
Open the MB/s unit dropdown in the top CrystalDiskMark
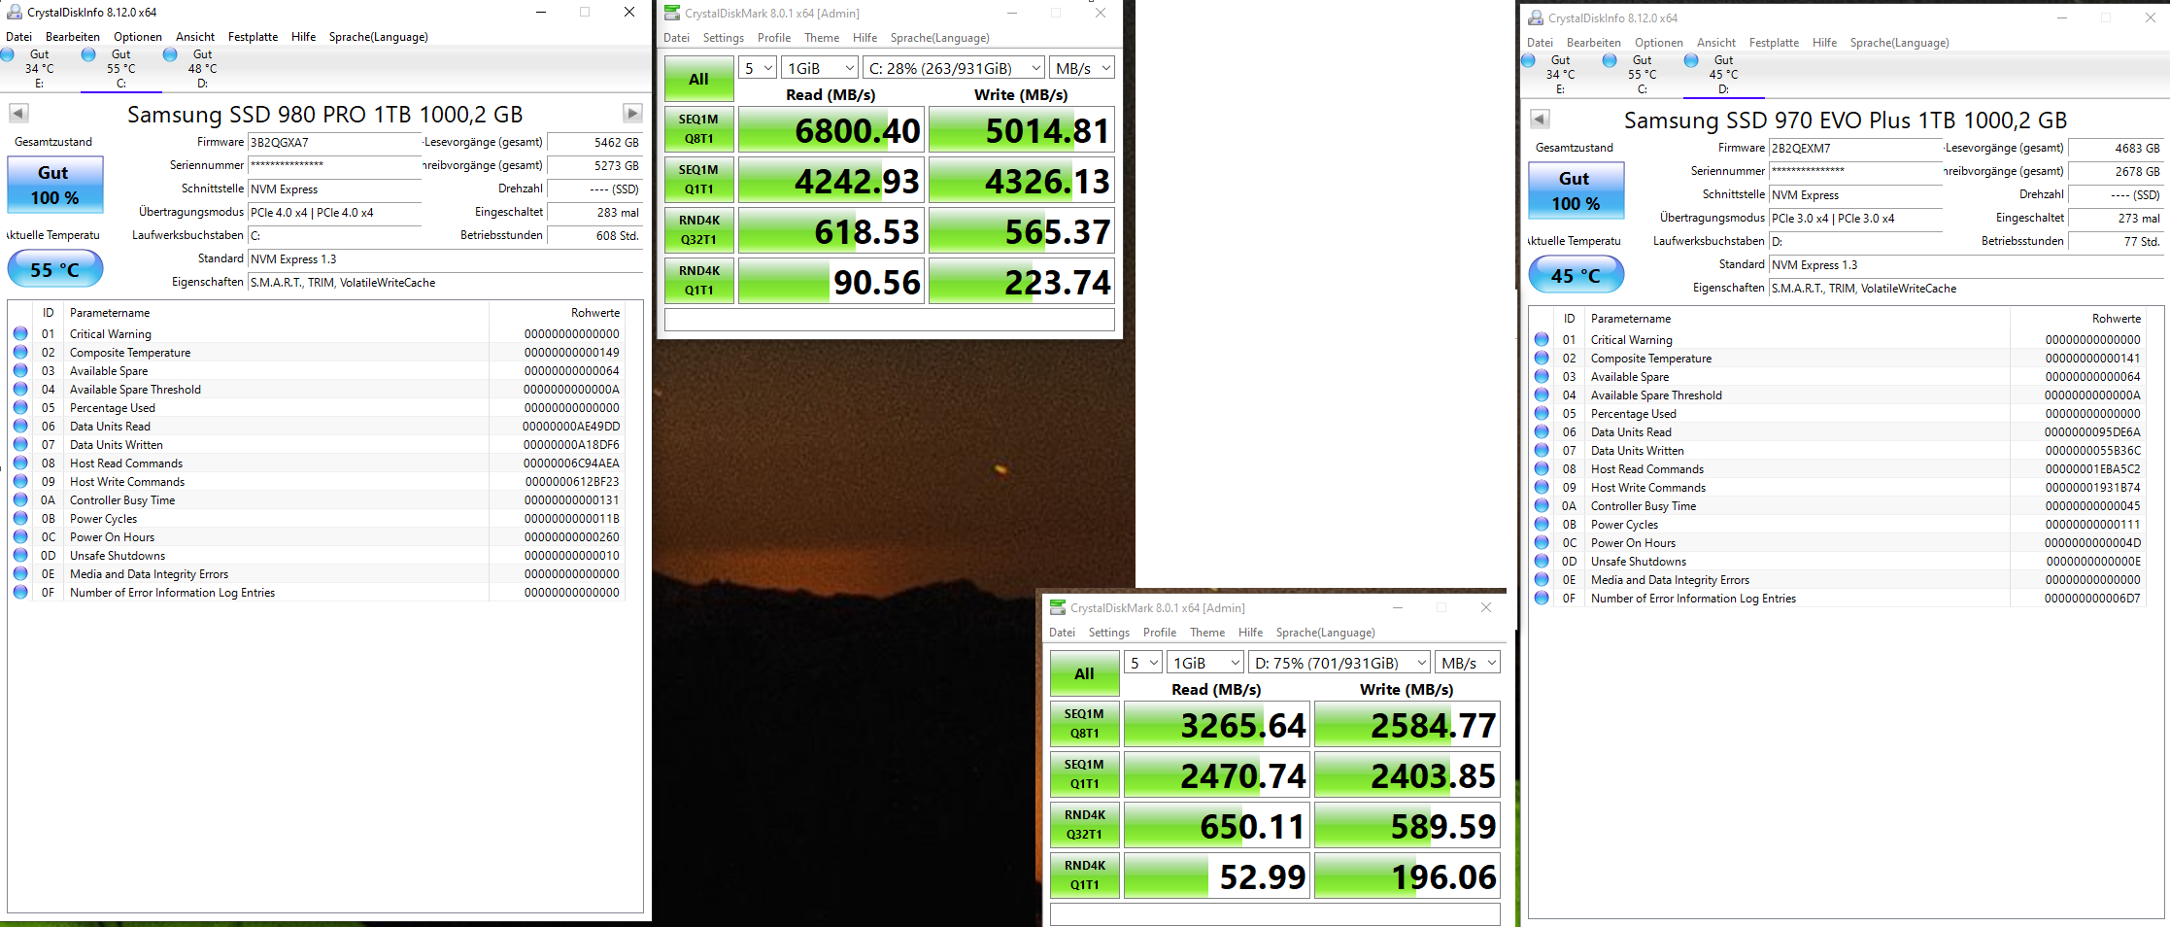pos(1082,68)
